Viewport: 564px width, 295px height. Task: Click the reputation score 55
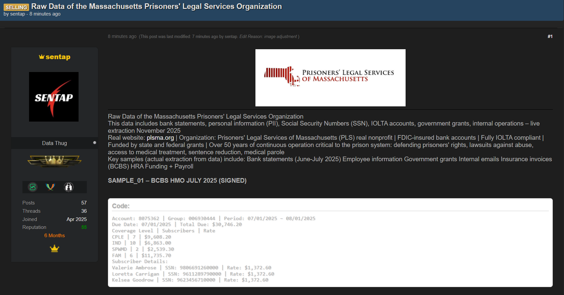(x=84, y=227)
